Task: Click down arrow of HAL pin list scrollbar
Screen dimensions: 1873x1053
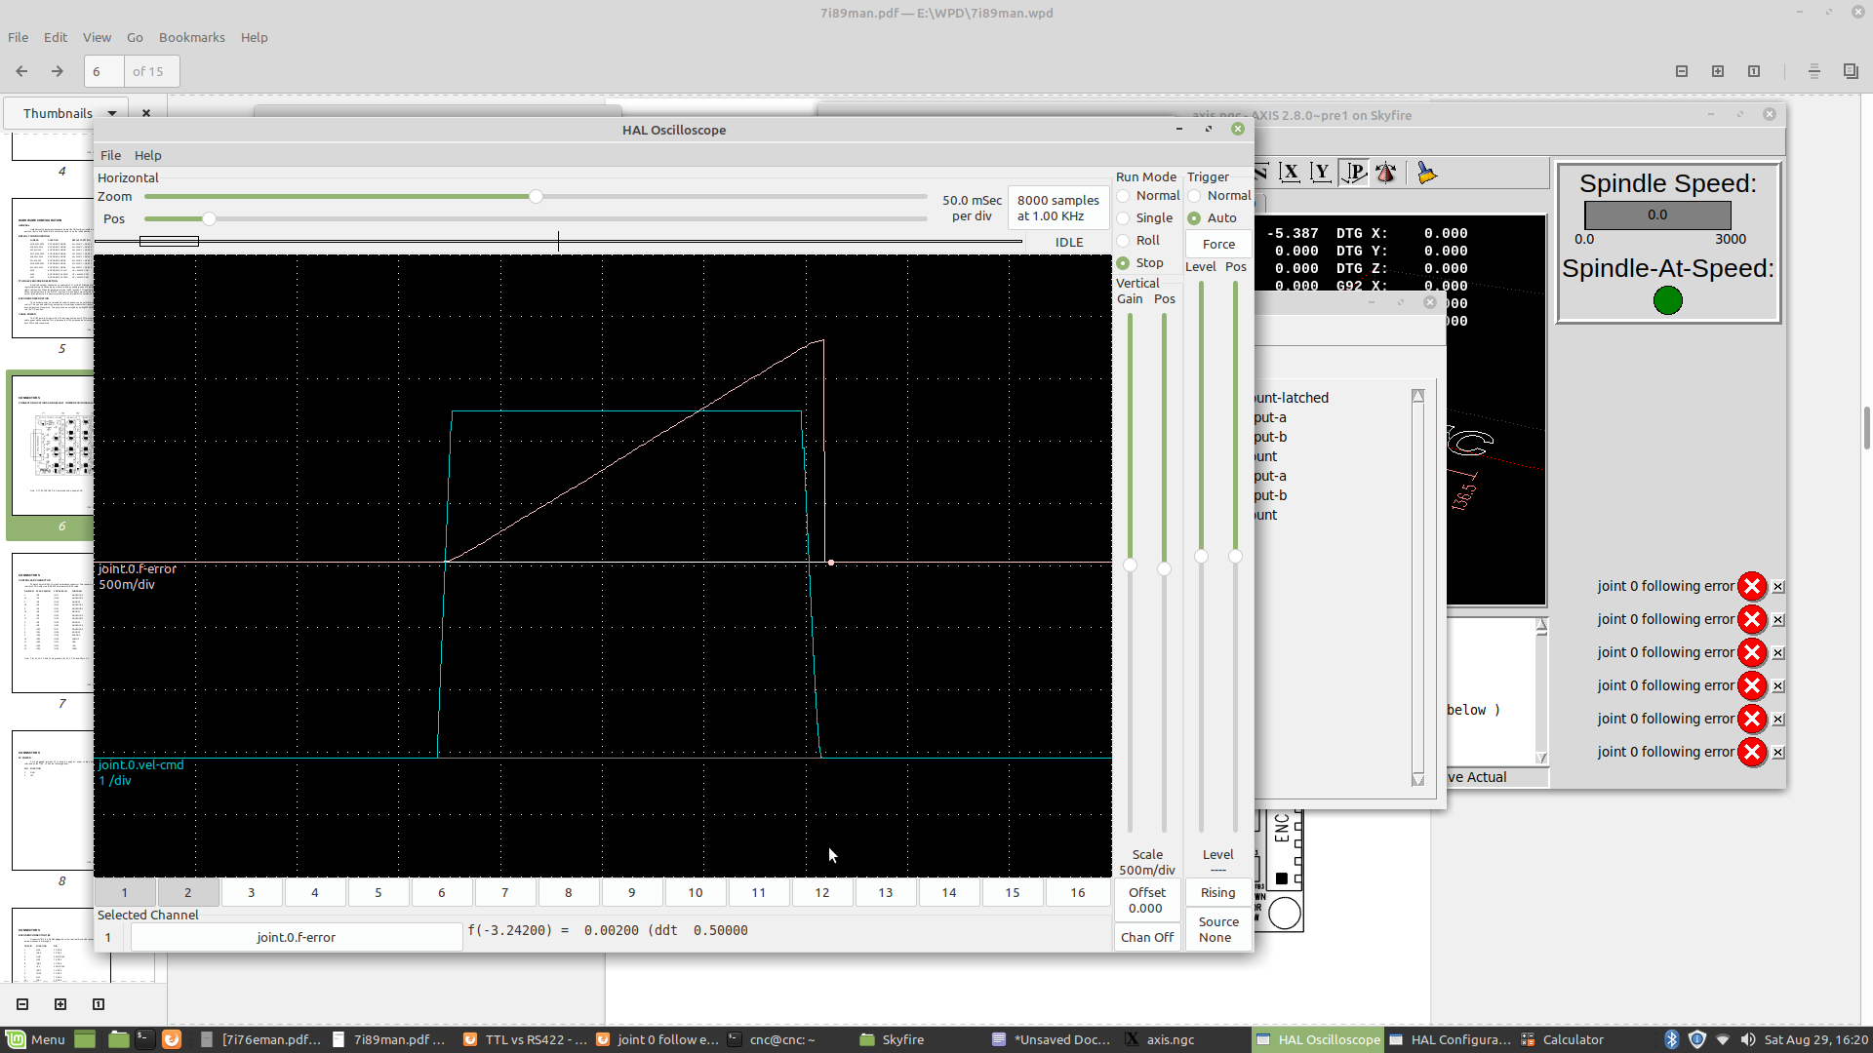Action: [x=1418, y=779]
